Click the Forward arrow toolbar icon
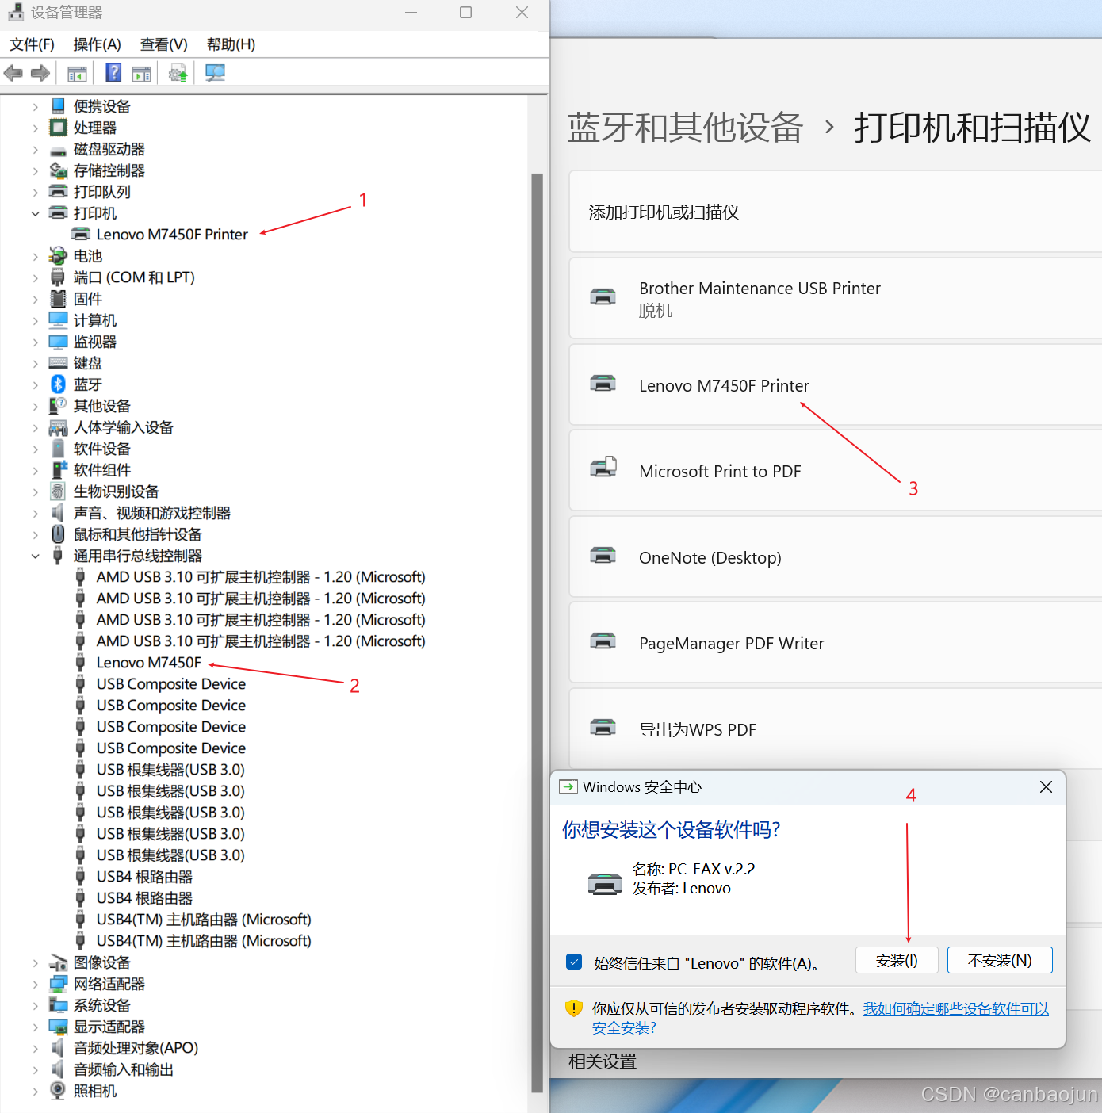 click(40, 74)
